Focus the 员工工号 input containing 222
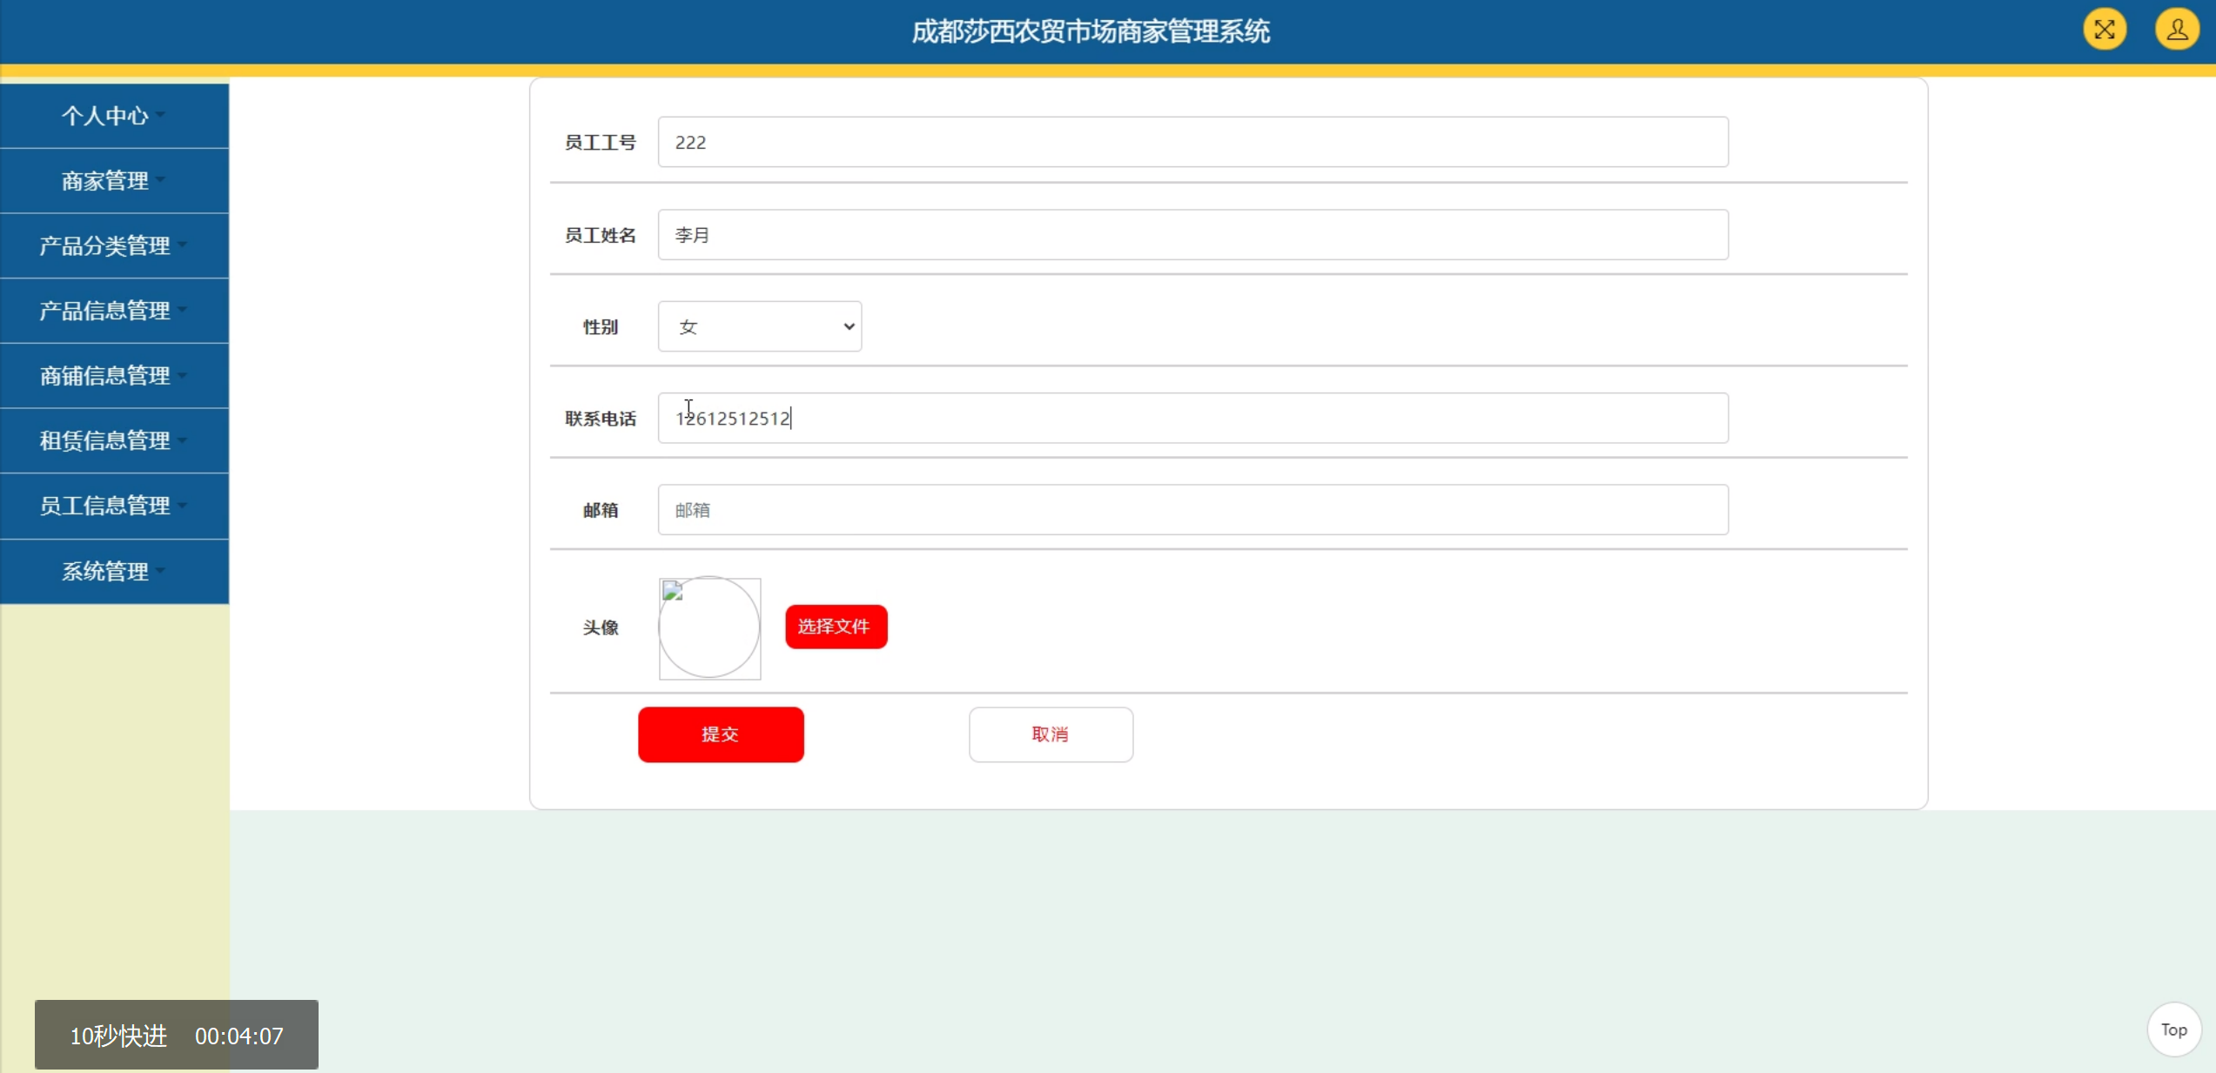Screen dimensions: 2216x1073 1192,142
